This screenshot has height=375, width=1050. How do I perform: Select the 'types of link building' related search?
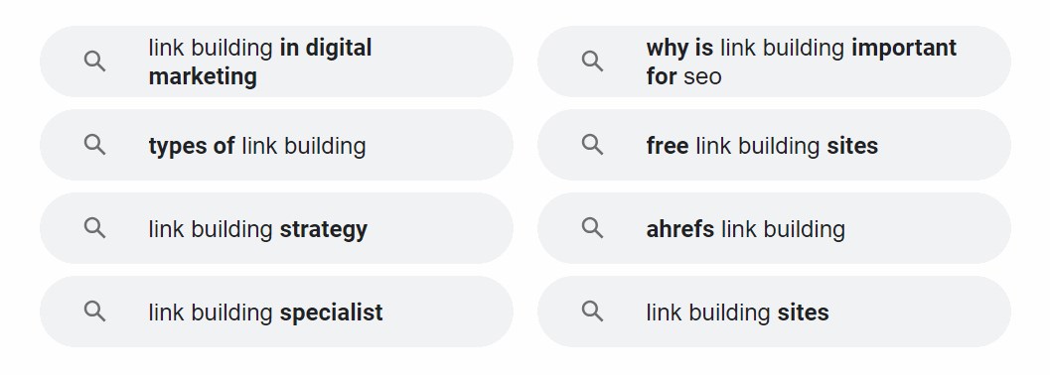click(x=276, y=145)
